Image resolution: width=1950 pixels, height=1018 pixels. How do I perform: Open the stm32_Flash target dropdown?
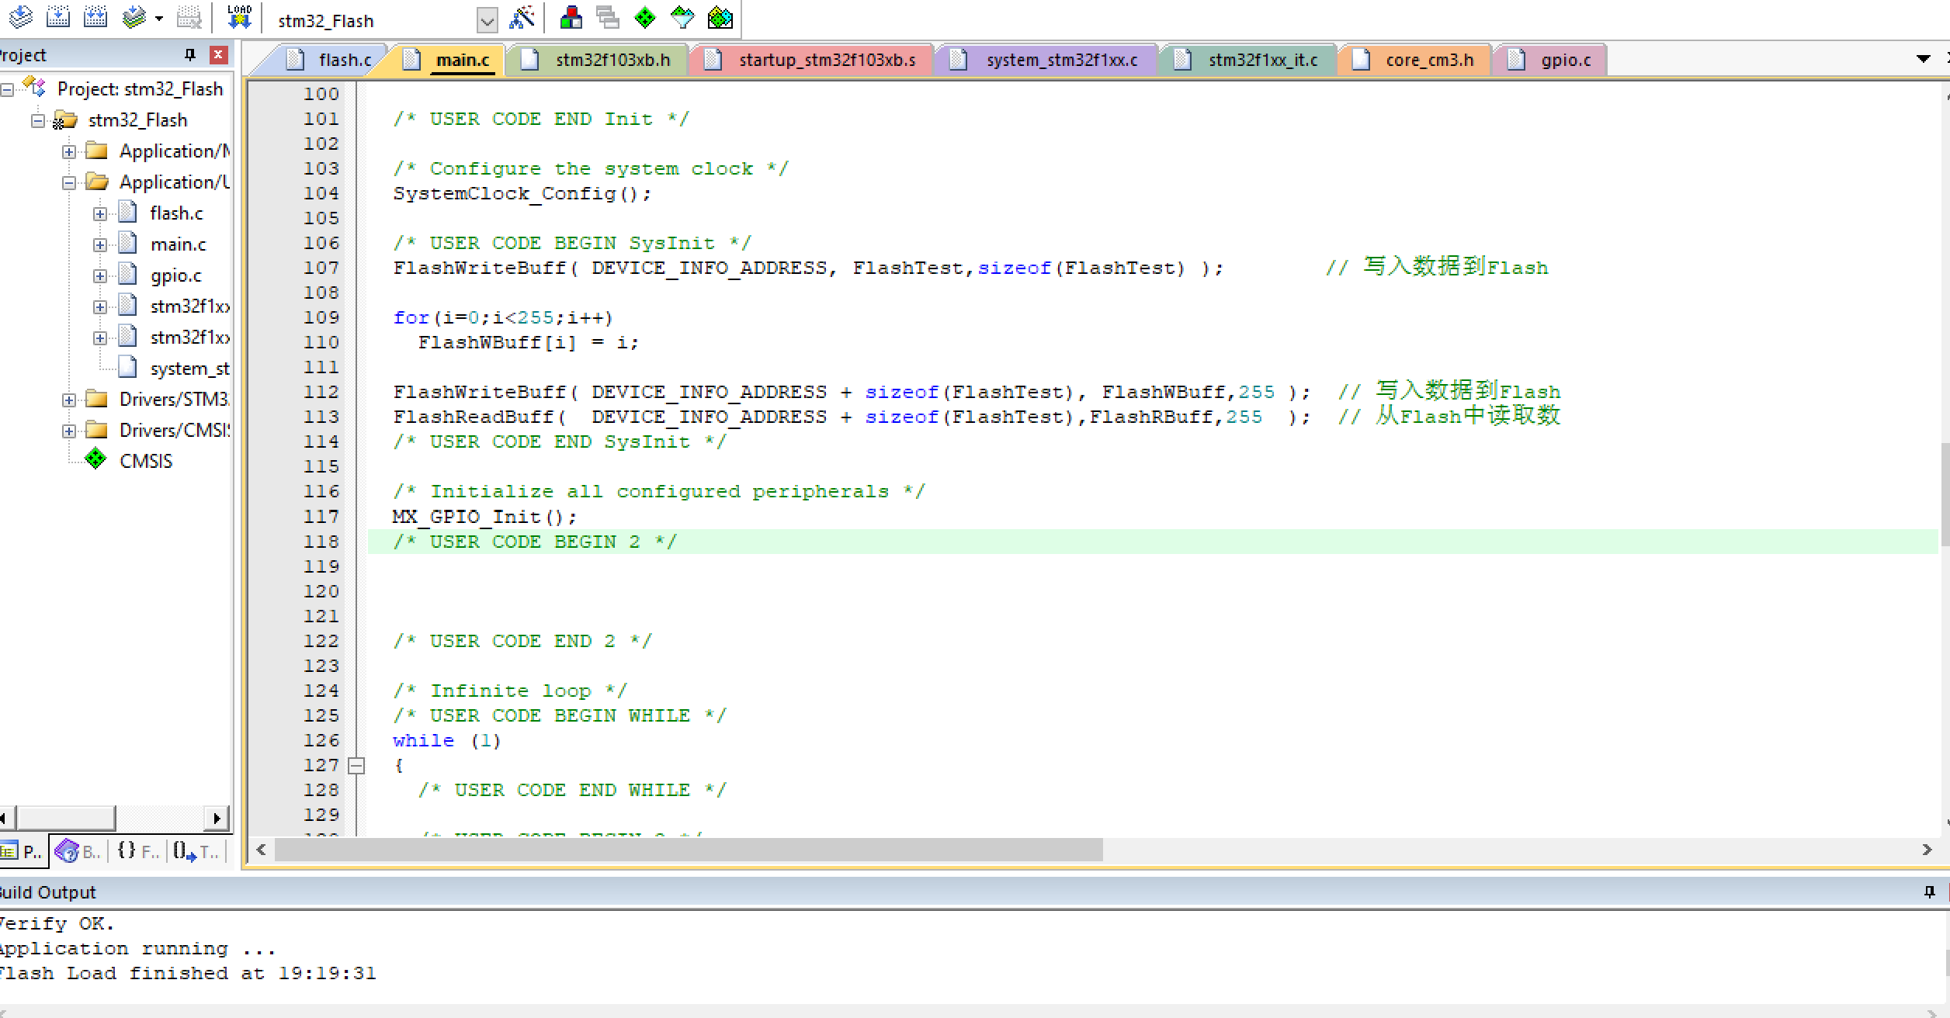tap(487, 20)
